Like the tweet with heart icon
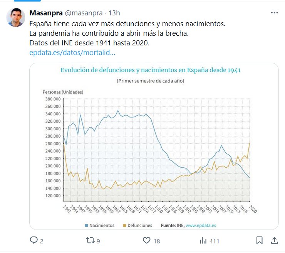285x253 pixels. [x=146, y=241]
